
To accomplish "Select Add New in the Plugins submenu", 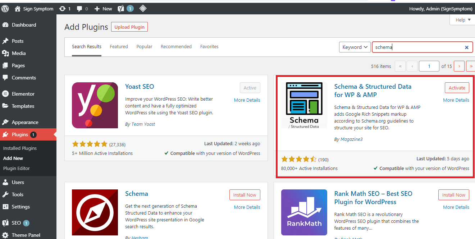I will click(13, 158).
